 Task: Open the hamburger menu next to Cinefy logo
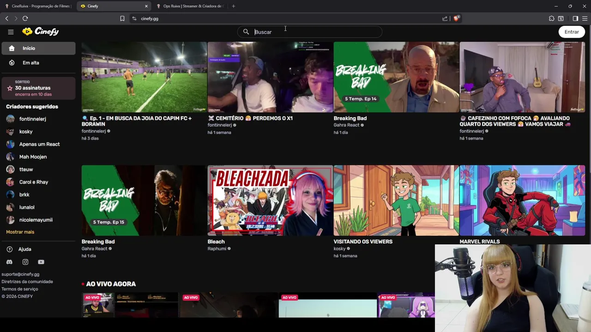tap(11, 32)
